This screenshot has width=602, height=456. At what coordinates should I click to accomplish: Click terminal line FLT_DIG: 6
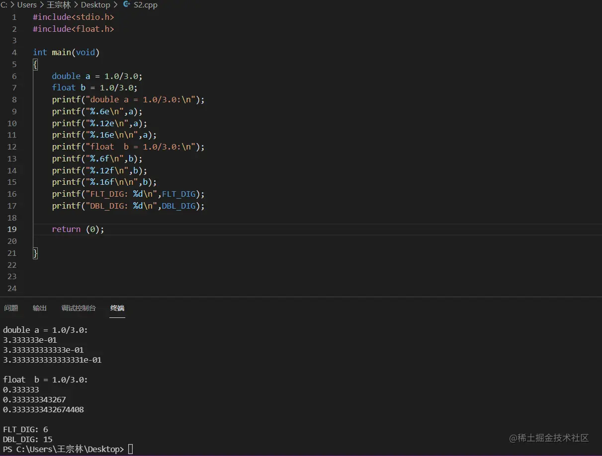point(25,429)
